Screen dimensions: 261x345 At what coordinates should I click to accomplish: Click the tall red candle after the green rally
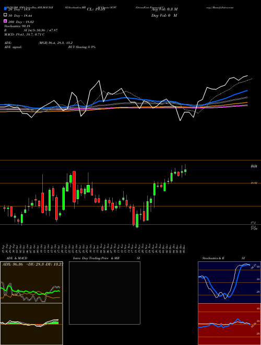[x=74, y=187]
